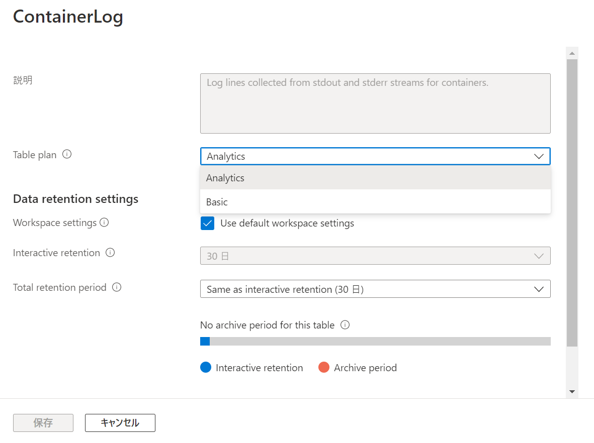Click the Workspace settings info icon
Image resolution: width=594 pixels, height=443 pixels.
click(x=105, y=222)
